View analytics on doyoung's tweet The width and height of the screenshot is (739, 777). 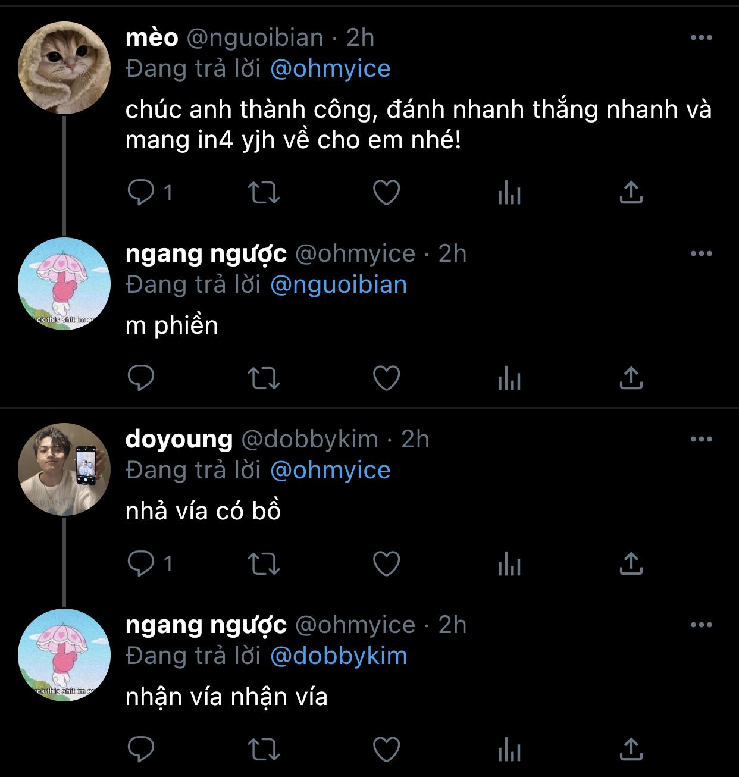tap(509, 563)
